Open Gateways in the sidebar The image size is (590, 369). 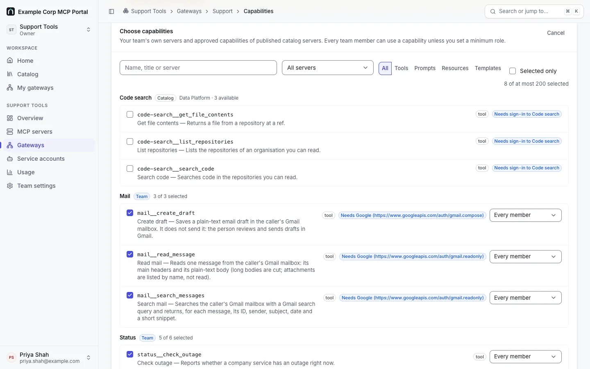click(49, 145)
